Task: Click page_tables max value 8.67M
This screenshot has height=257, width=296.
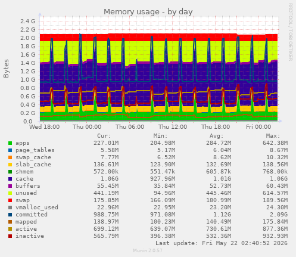Action: point(279,150)
